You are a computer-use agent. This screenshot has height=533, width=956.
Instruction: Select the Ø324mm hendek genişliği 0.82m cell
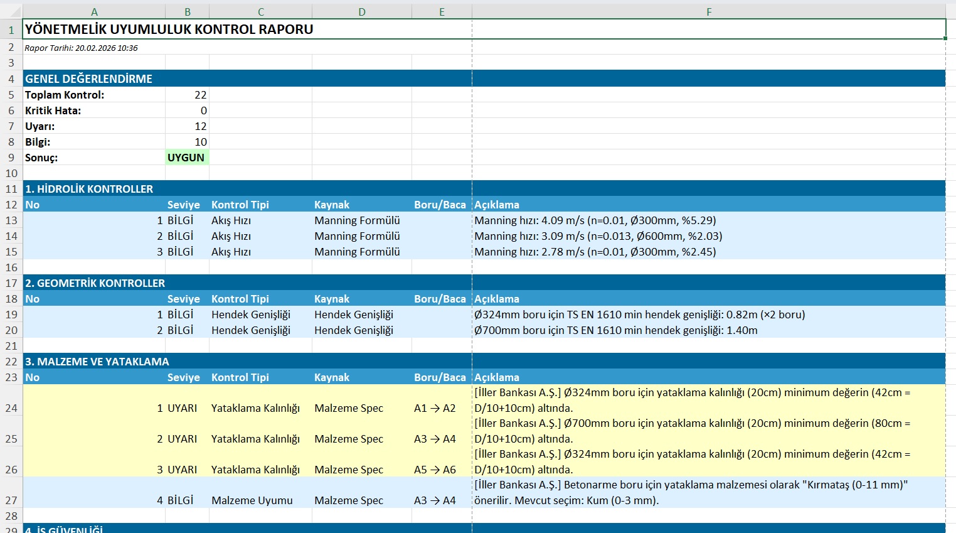click(709, 315)
